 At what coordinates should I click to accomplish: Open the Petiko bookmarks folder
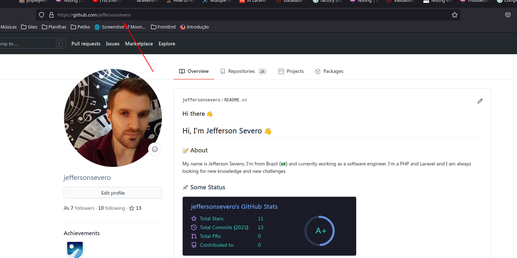[x=80, y=27]
